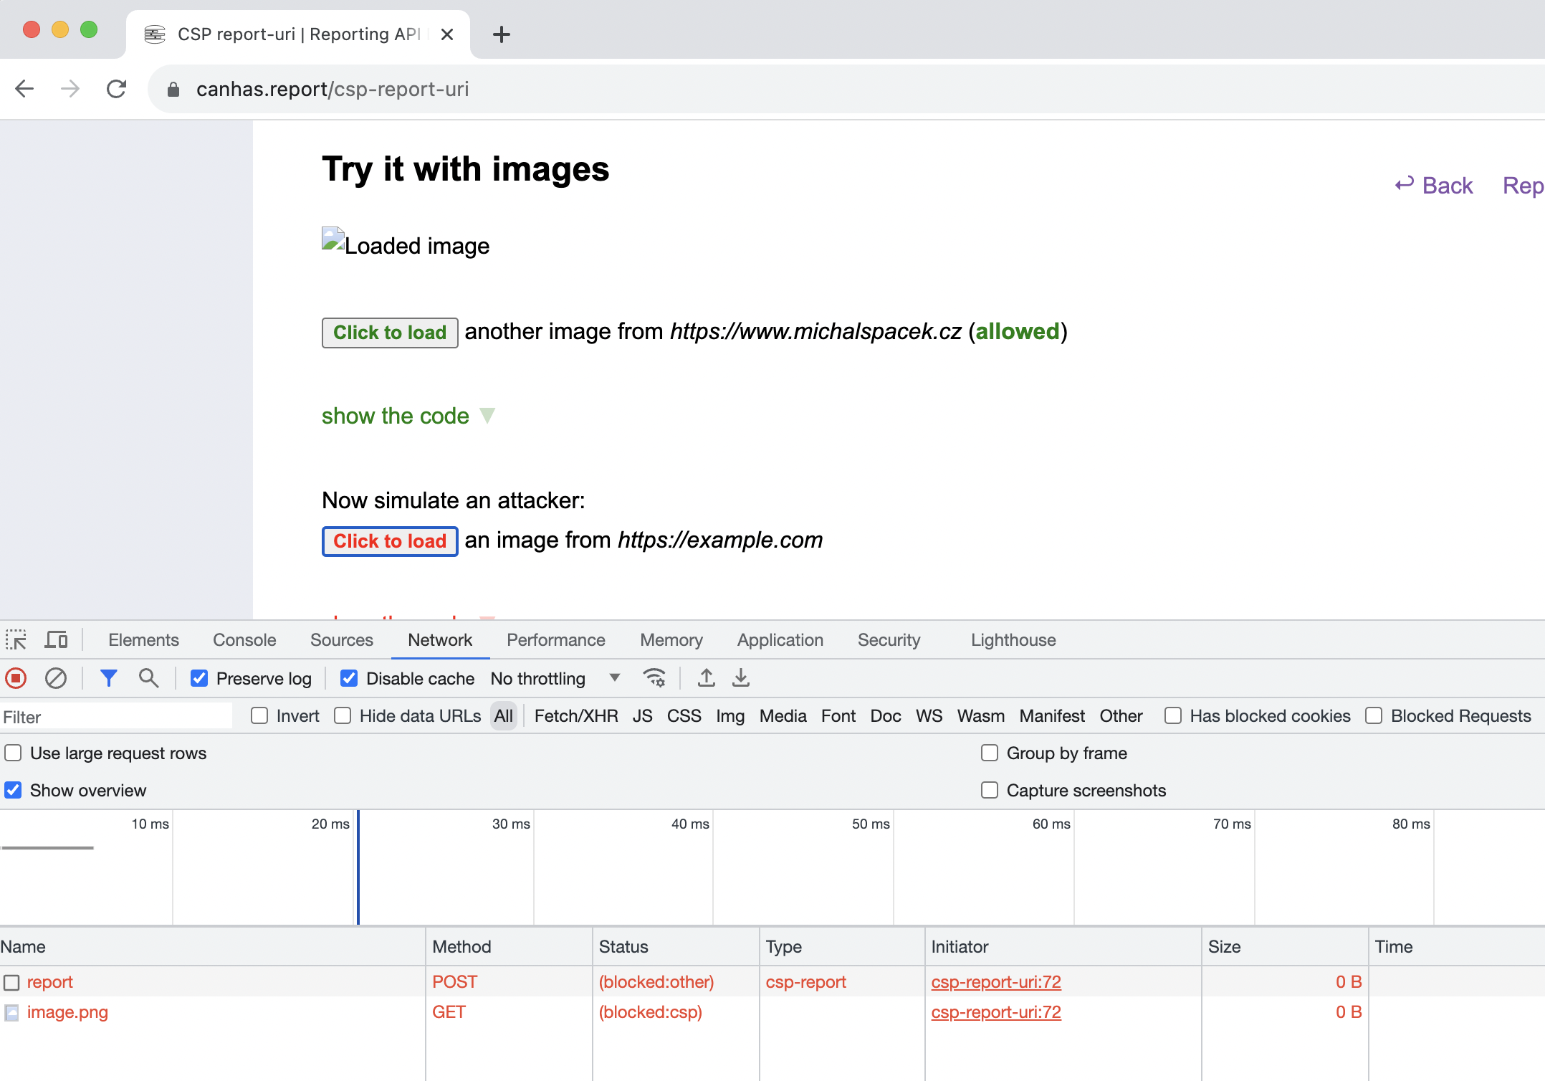This screenshot has width=1545, height=1081.
Task: Open the network filter bar
Action: (x=109, y=677)
